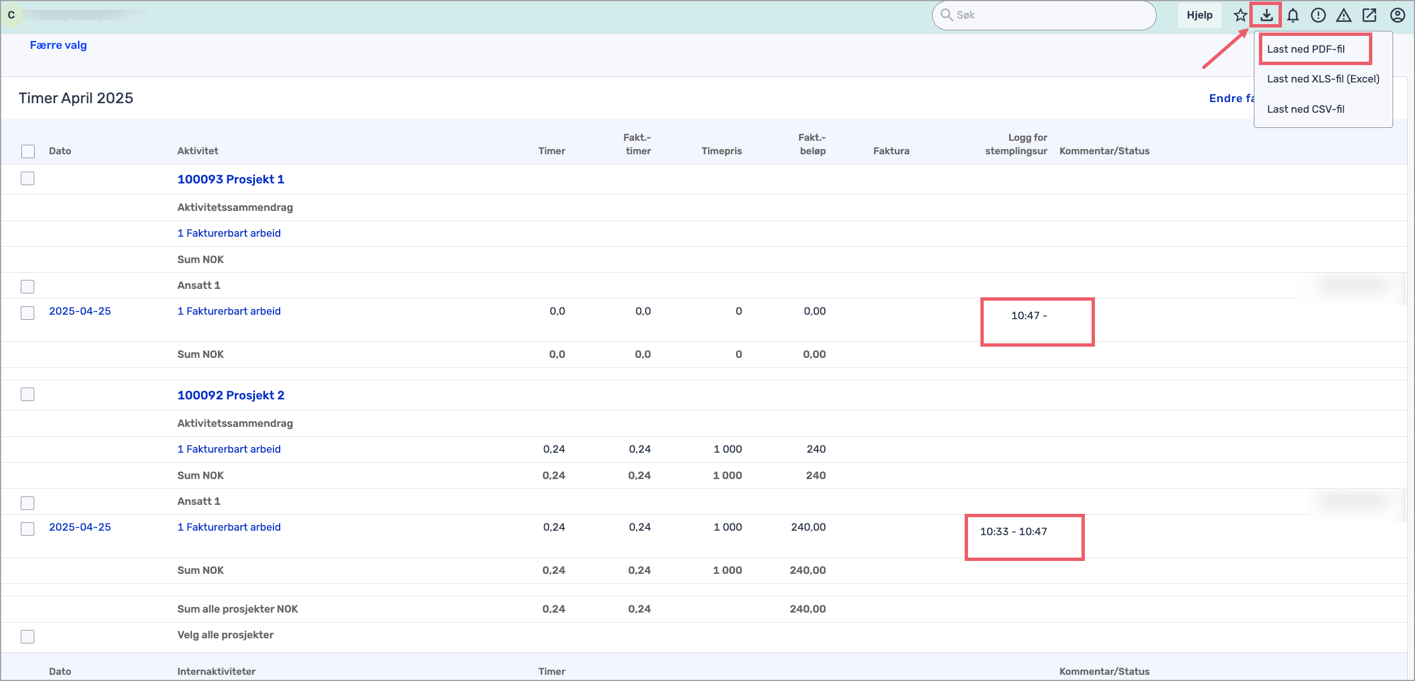Viewport: 1415px width, 681px height.
Task: Click the Hjelp button
Action: click(1199, 15)
